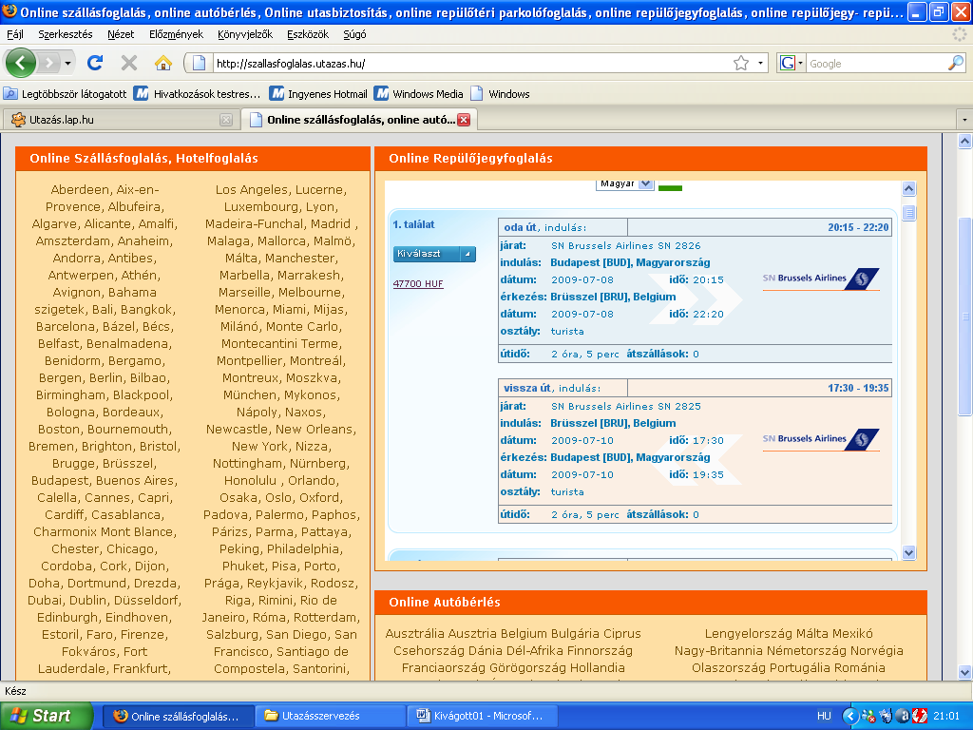Switch to Kivágott01 - Microsoft Word in taskbar
This screenshot has width=973, height=730.
(482, 716)
